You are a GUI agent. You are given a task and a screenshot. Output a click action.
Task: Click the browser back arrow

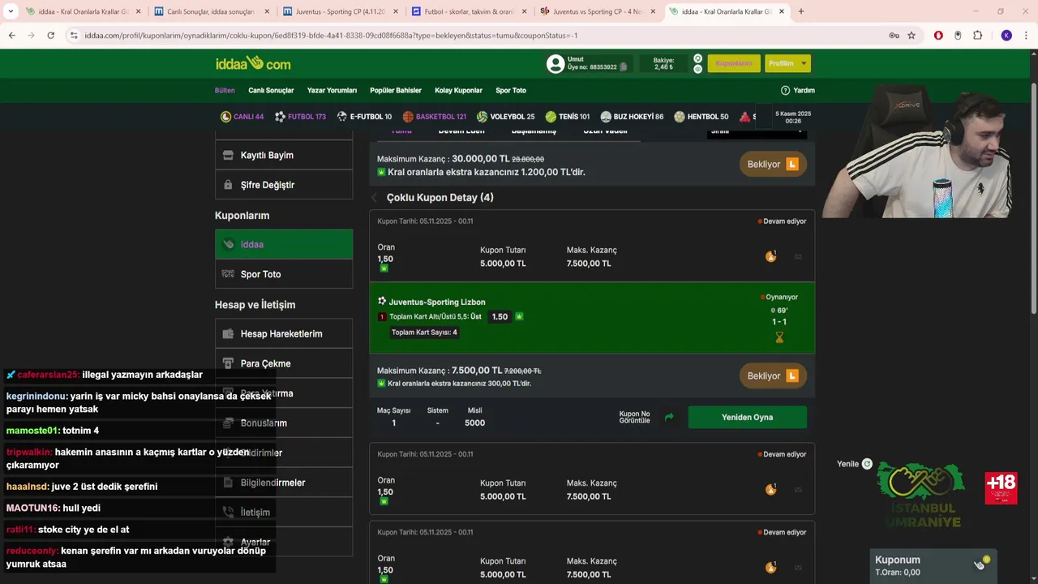[12, 36]
